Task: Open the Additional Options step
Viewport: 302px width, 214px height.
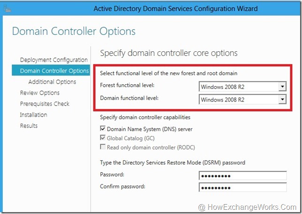Action: (52, 82)
